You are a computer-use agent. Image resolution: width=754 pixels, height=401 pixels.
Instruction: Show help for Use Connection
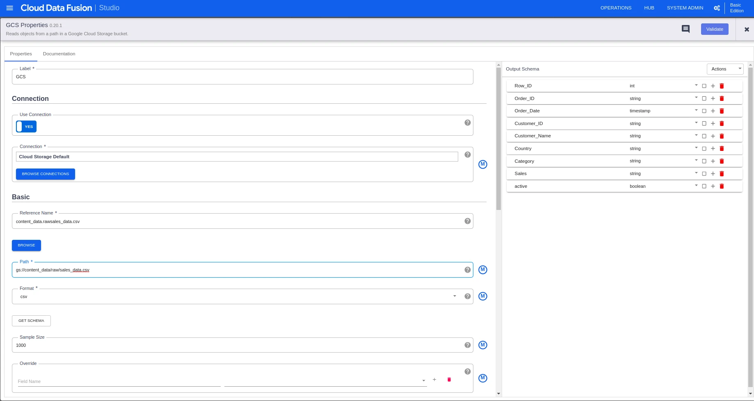[x=467, y=123]
